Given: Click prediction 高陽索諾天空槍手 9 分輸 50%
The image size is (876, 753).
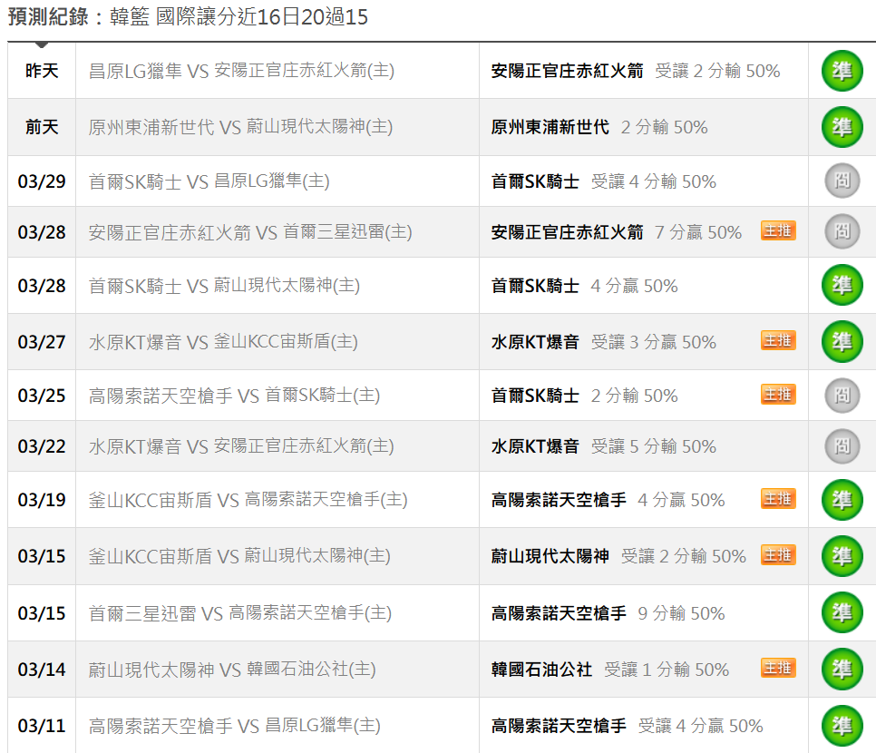Looking at the screenshot, I should 608,613.
